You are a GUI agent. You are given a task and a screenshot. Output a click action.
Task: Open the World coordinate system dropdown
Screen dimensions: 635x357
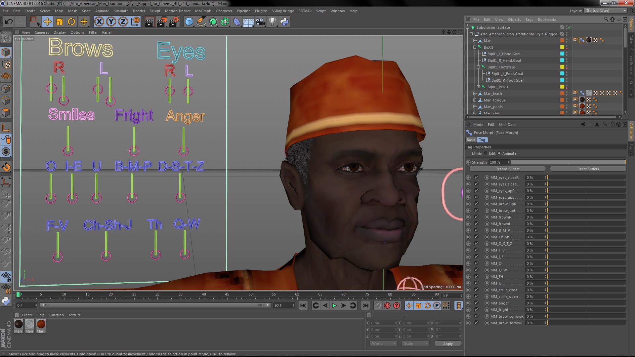[383, 344]
